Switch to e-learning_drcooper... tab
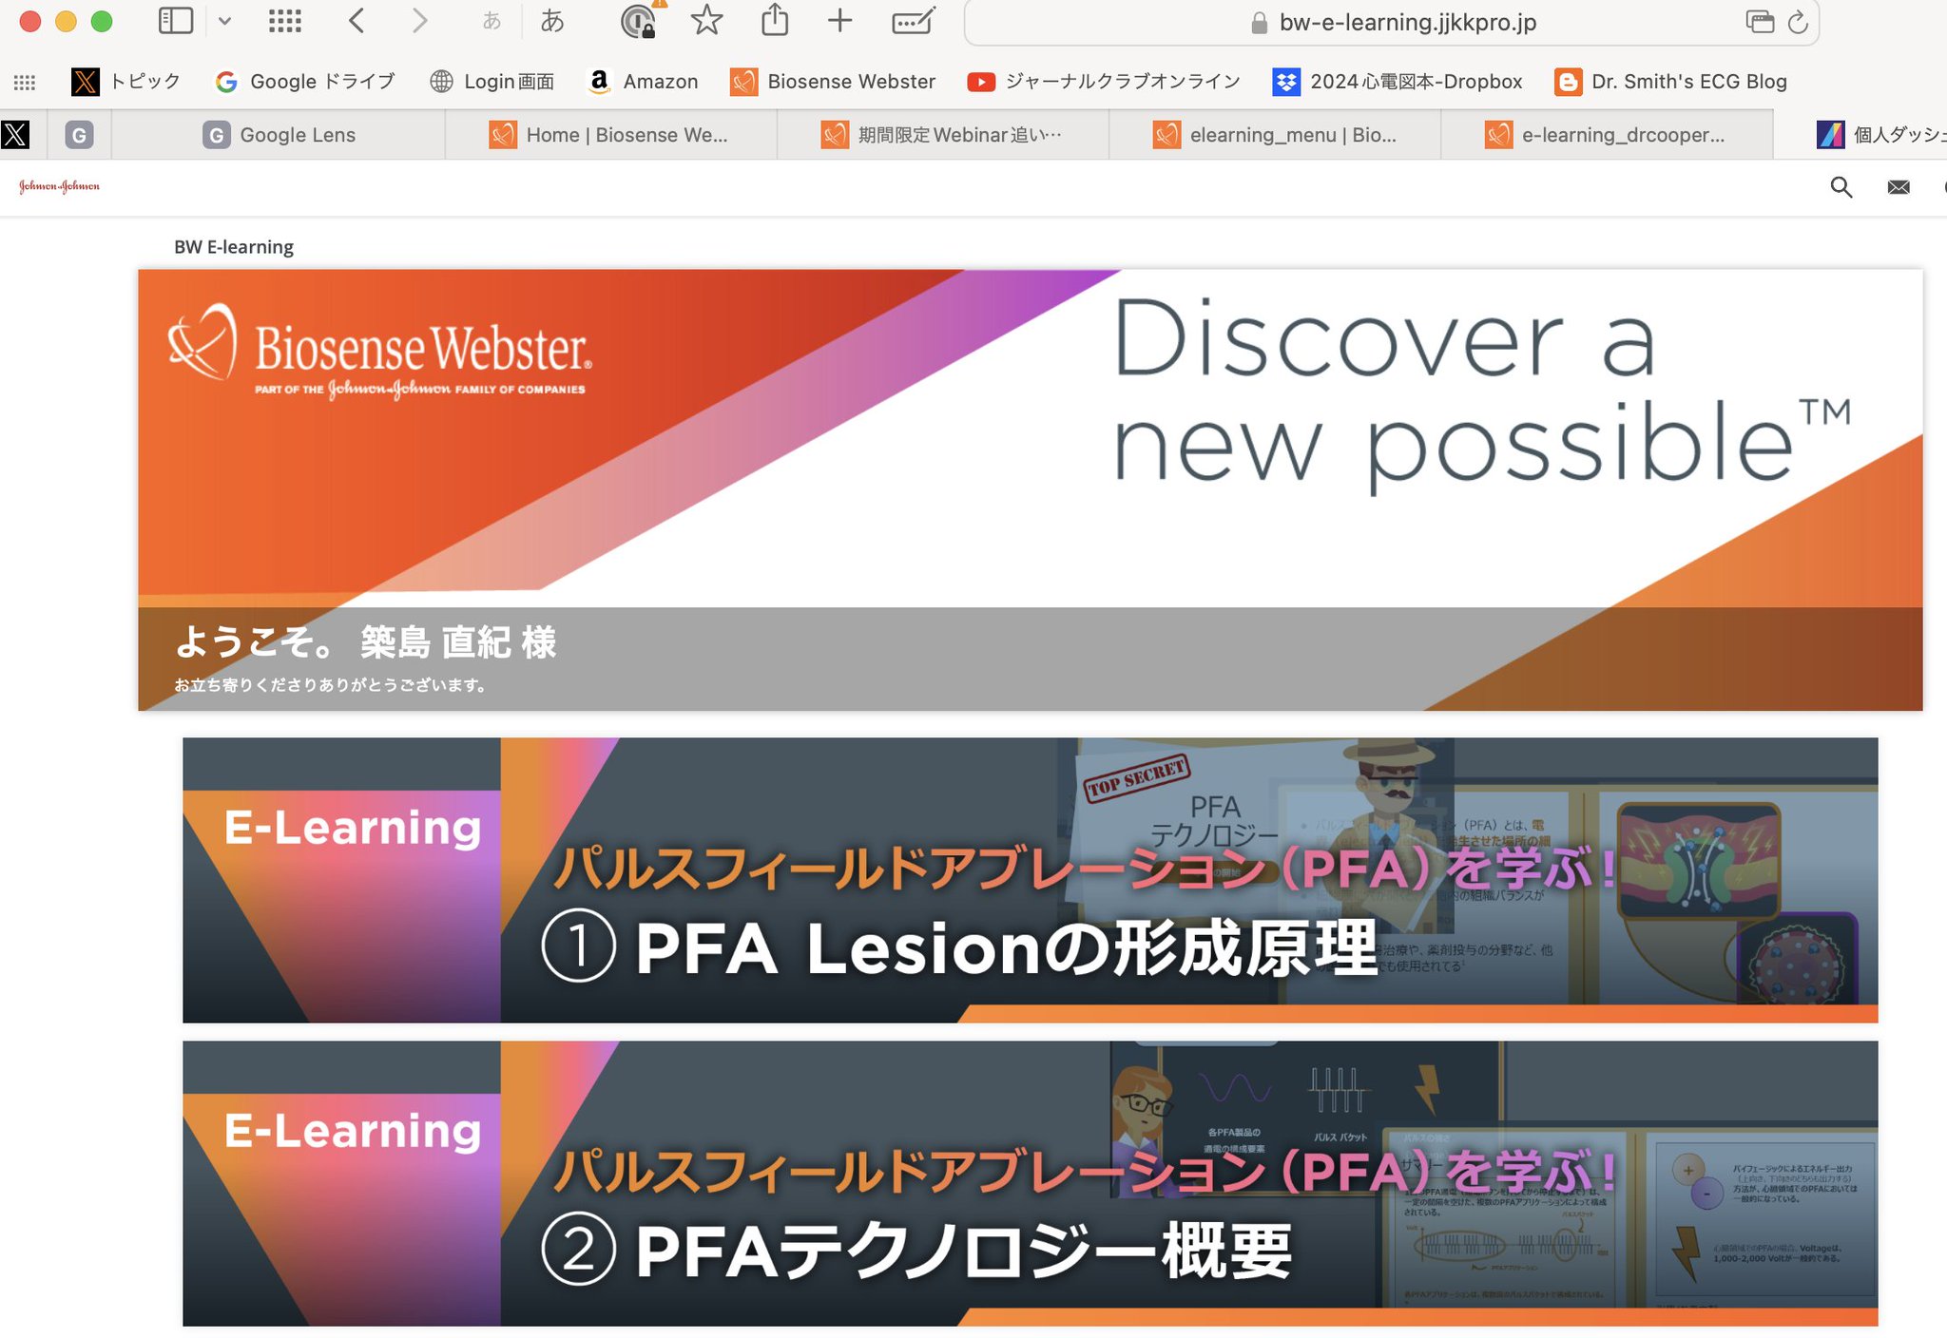The image size is (1947, 1338). pos(1606,135)
